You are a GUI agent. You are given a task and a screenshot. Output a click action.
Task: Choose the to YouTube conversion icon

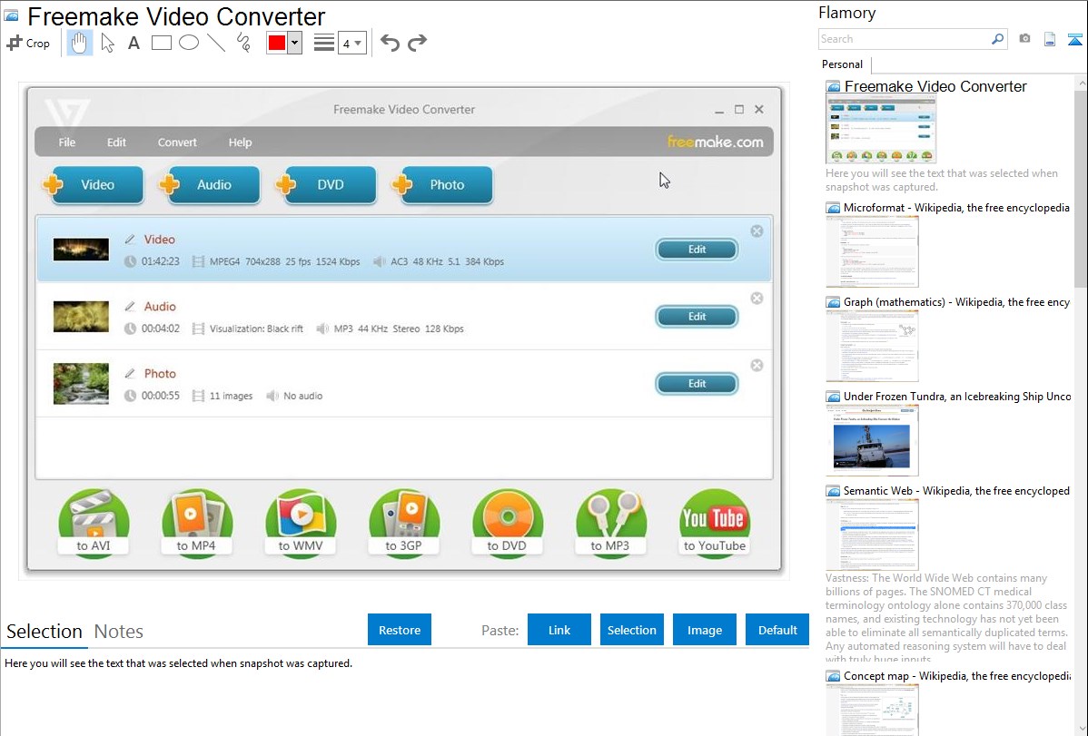[x=715, y=522]
